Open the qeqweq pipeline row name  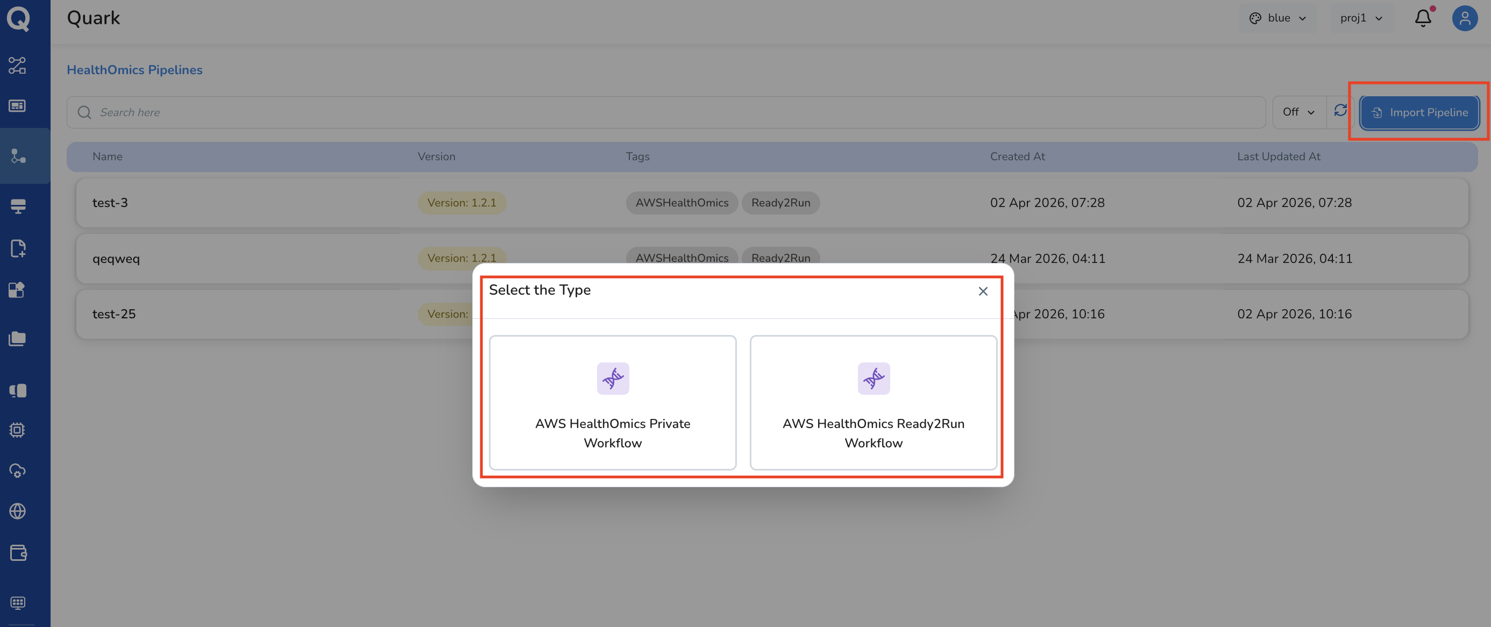tap(116, 259)
